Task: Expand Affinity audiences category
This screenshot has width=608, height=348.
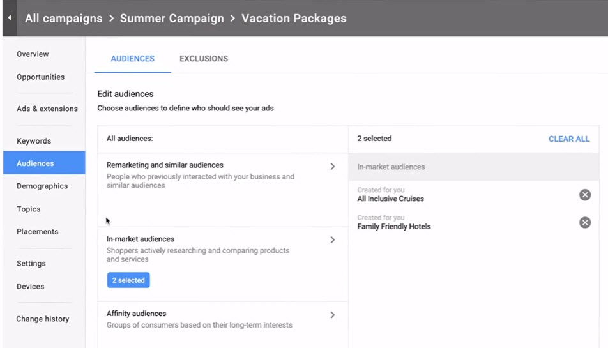Action: pyautogui.click(x=332, y=315)
